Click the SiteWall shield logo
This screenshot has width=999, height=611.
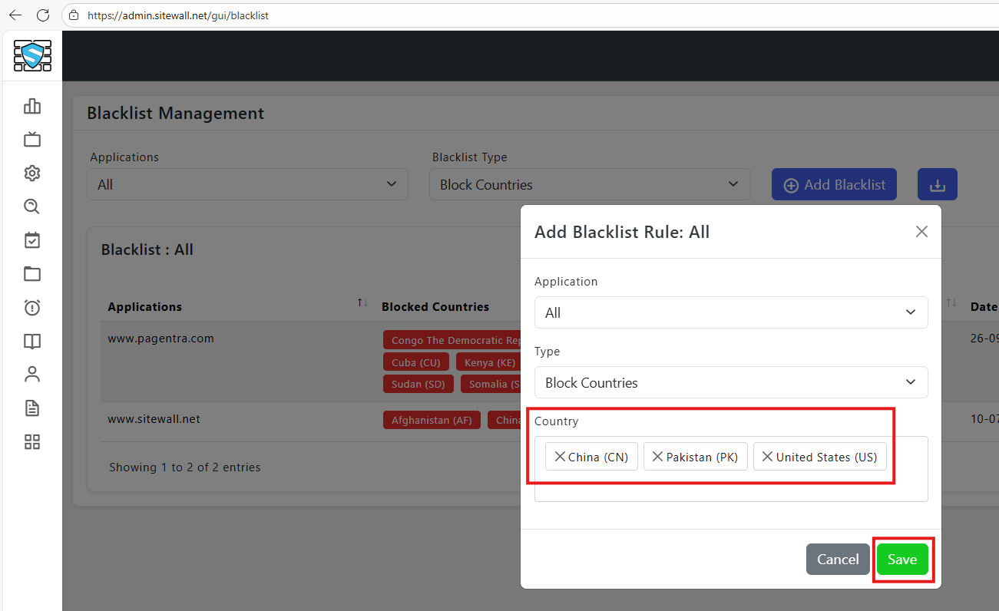coord(32,55)
